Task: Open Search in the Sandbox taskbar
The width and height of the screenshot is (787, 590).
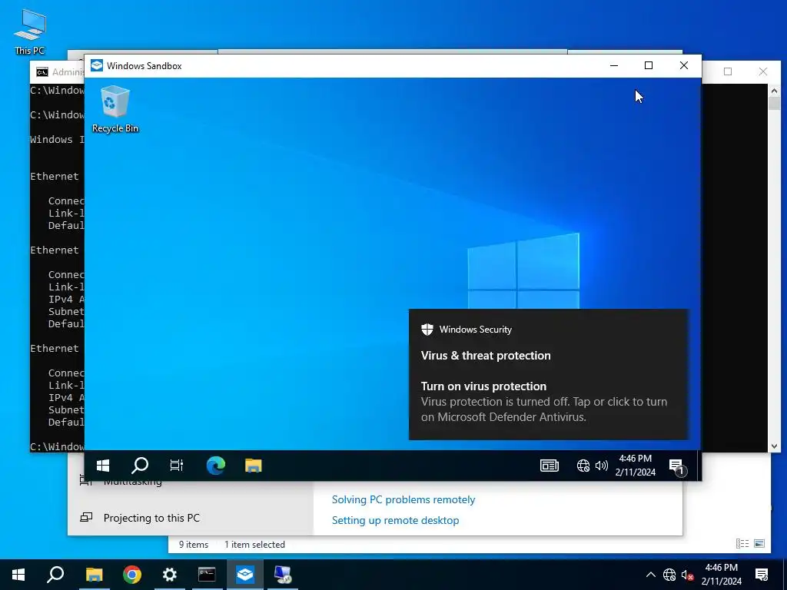Action: click(140, 466)
